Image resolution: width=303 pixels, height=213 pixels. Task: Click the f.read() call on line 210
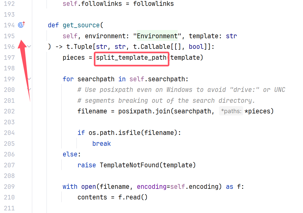(133, 197)
